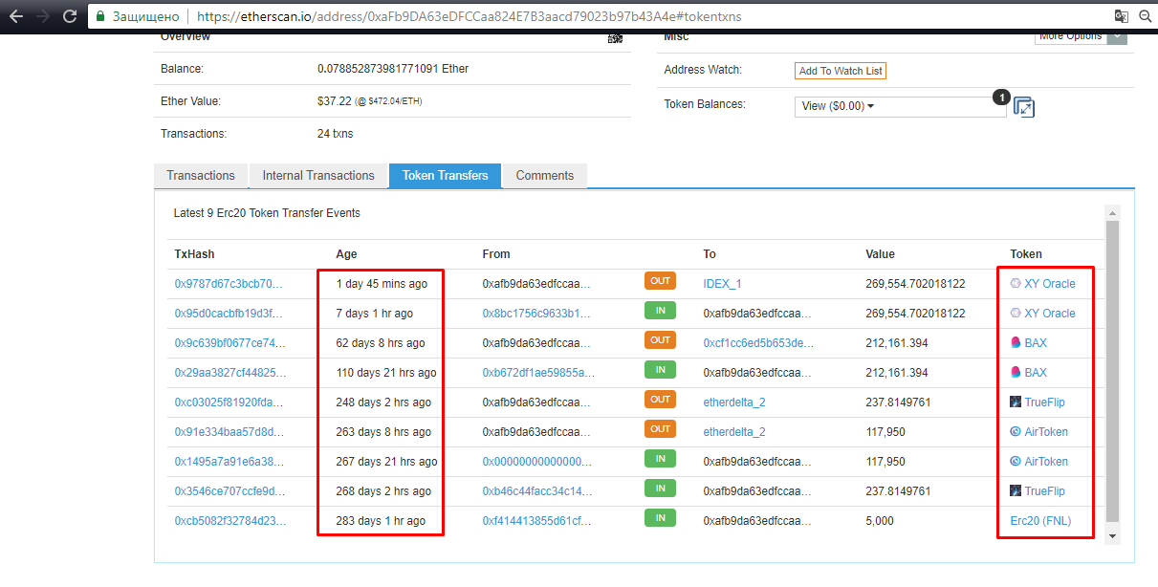Viewport: 1158px width, 587px height.
Task: Open transaction hash 0x95d0cacbfb19d3f...
Action: point(229,314)
